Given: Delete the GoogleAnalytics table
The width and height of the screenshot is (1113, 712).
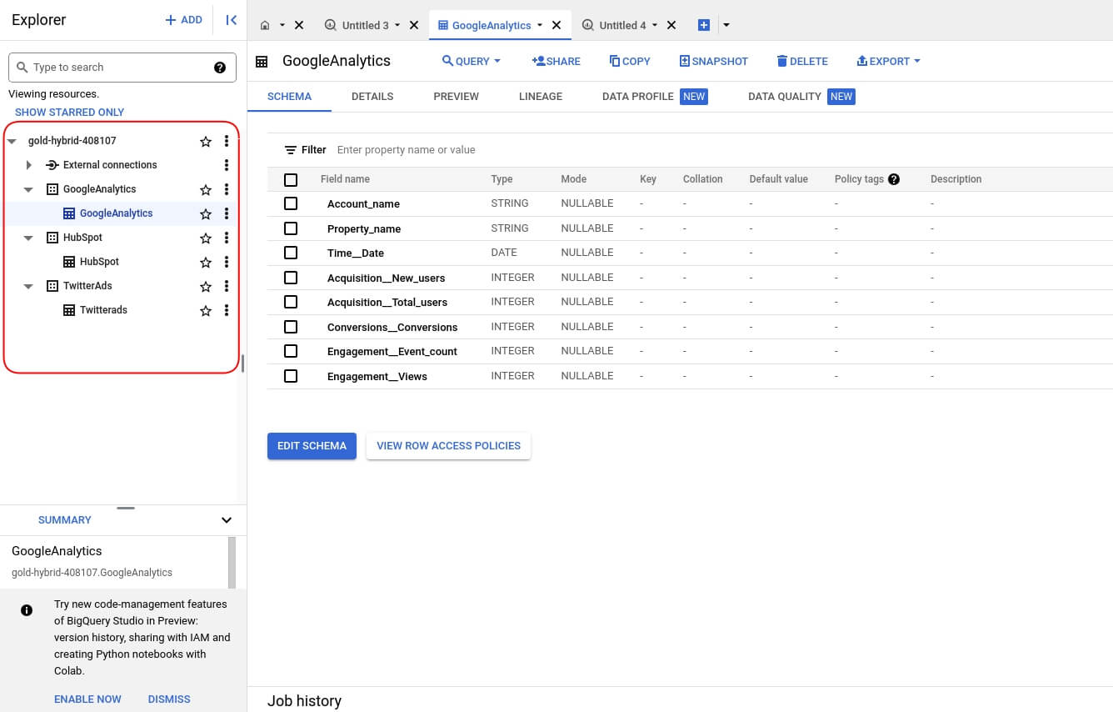Looking at the screenshot, I should (801, 61).
